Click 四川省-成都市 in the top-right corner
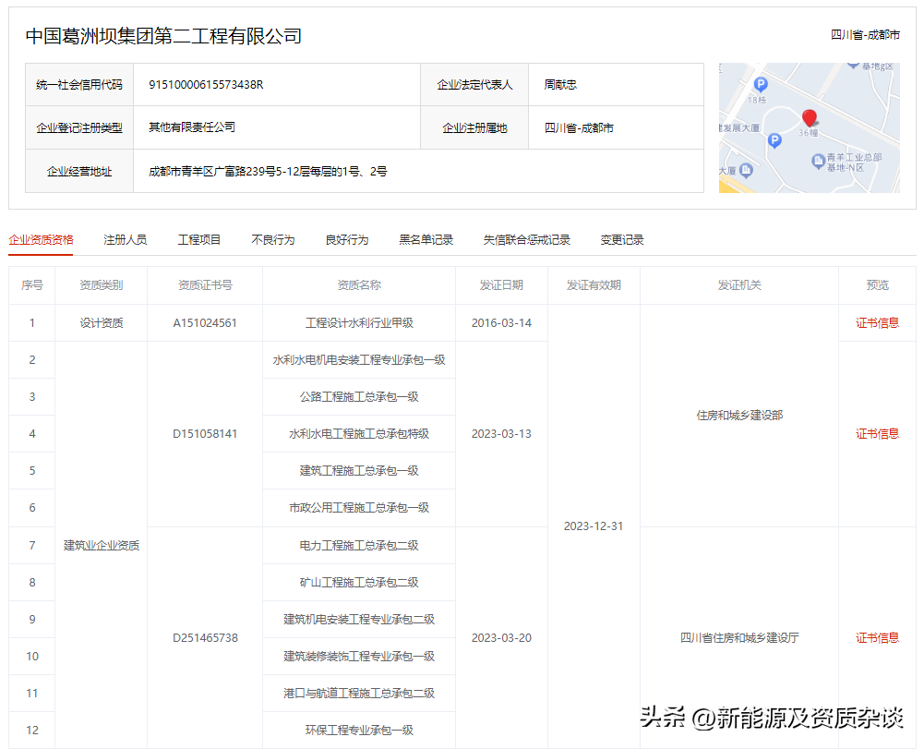The width and height of the screenshot is (924, 749). pos(865,35)
